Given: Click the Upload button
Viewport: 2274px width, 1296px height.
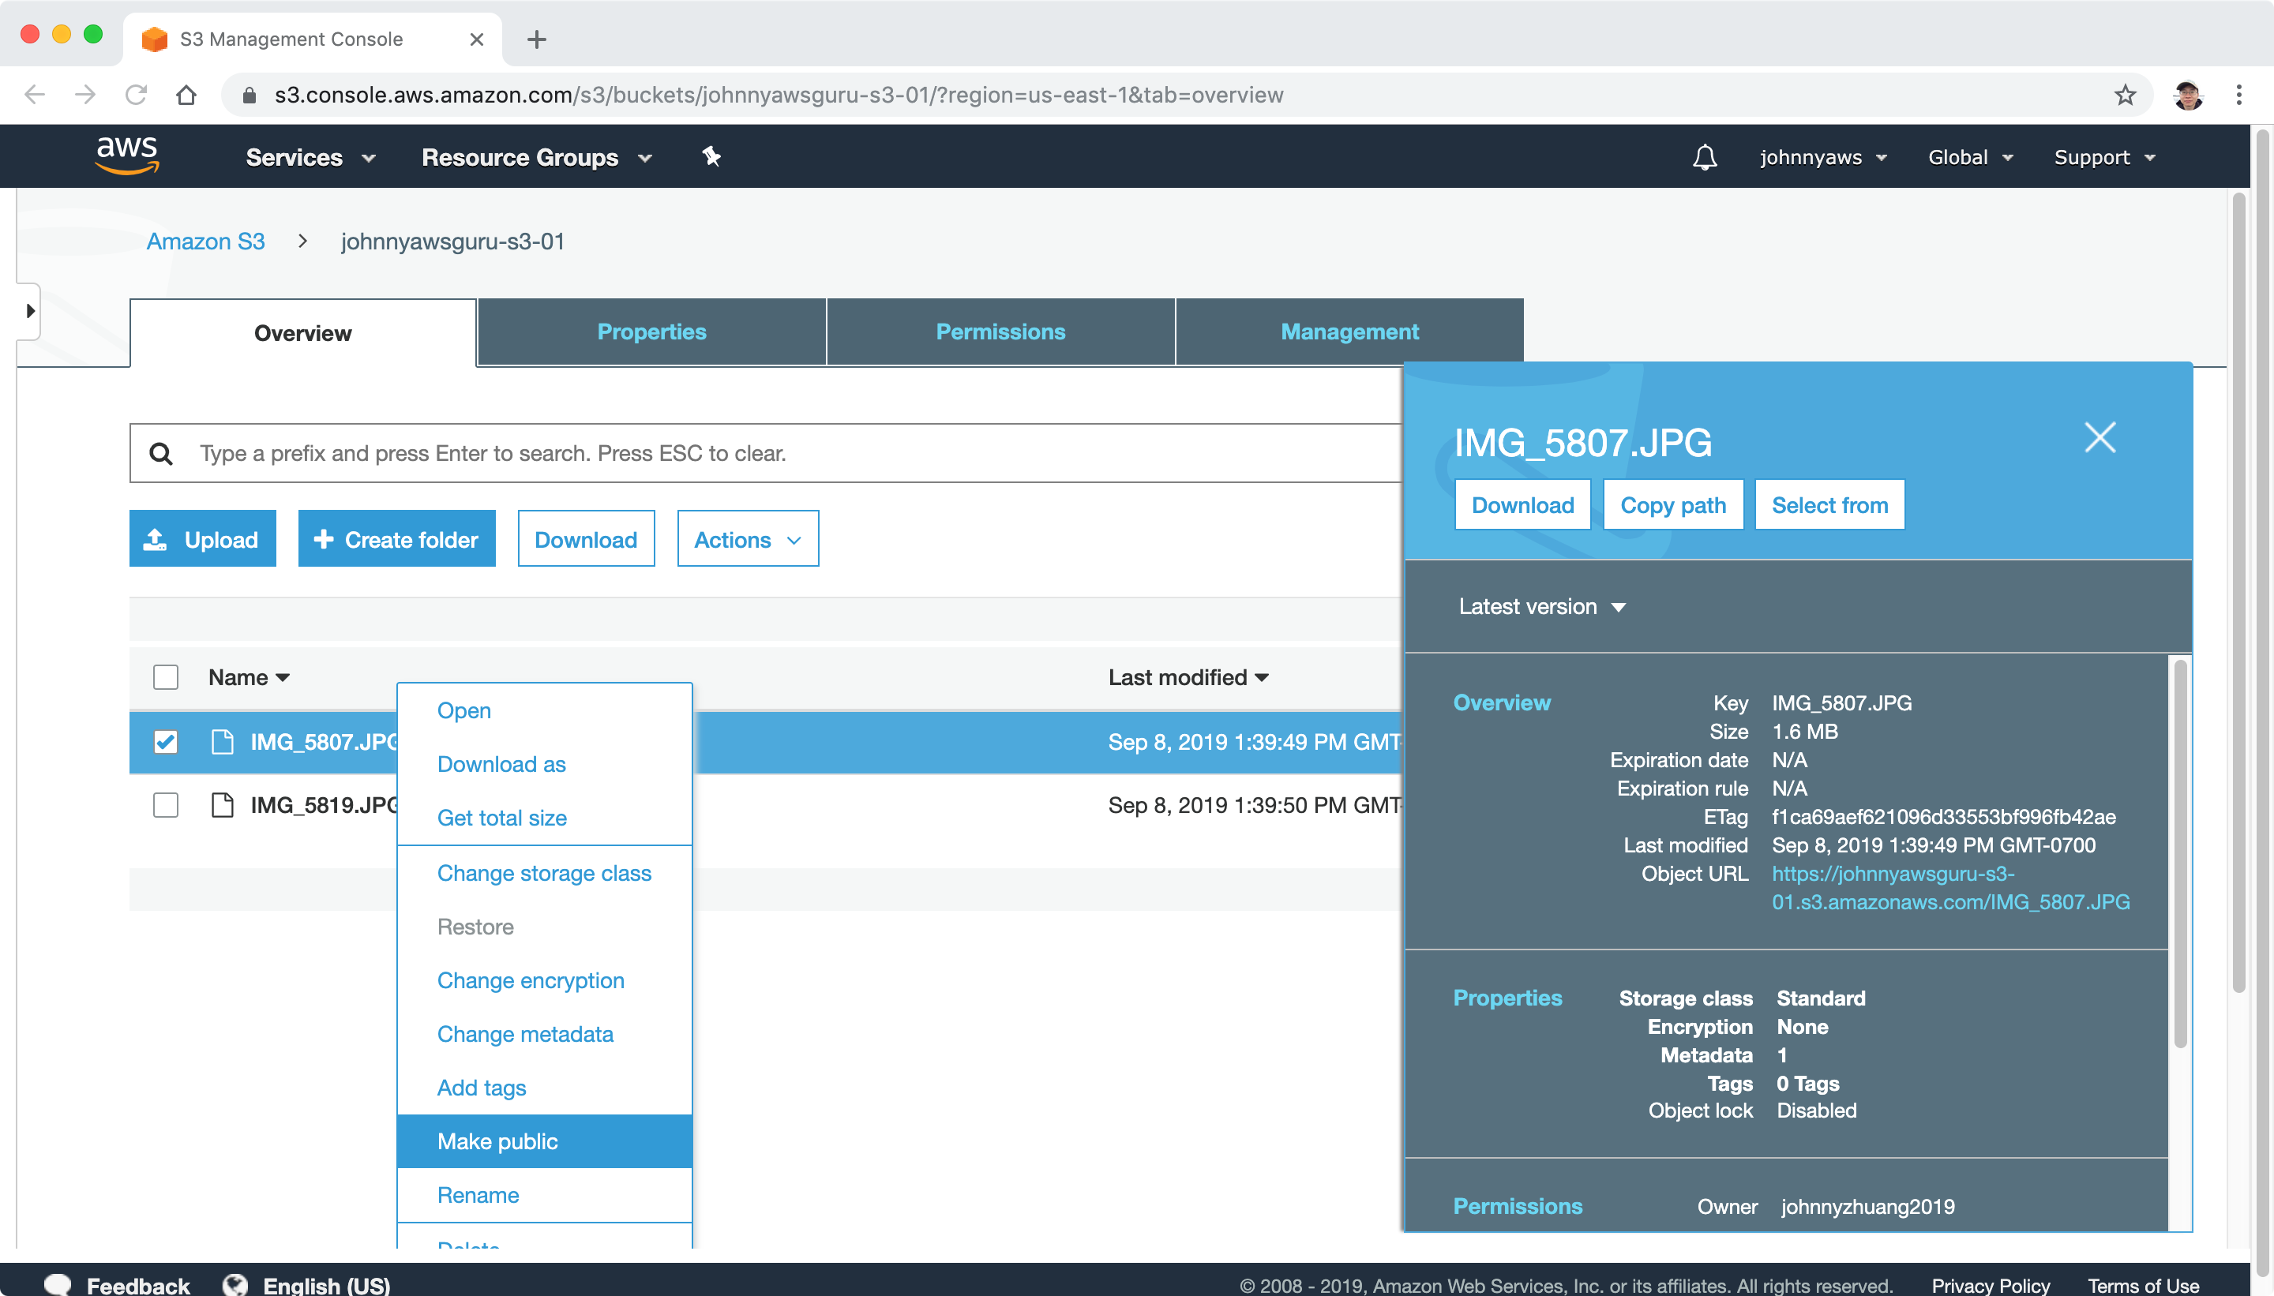Looking at the screenshot, I should tap(203, 539).
